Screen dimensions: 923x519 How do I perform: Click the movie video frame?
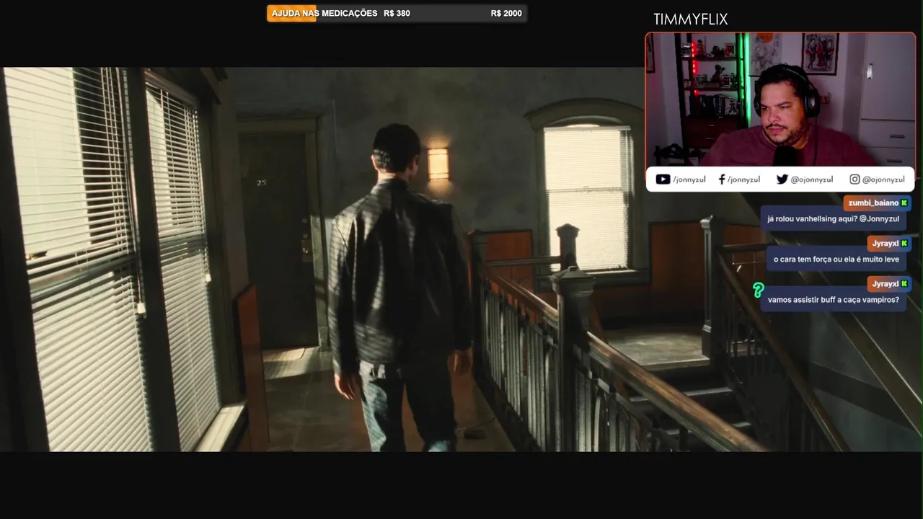[461, 259]
